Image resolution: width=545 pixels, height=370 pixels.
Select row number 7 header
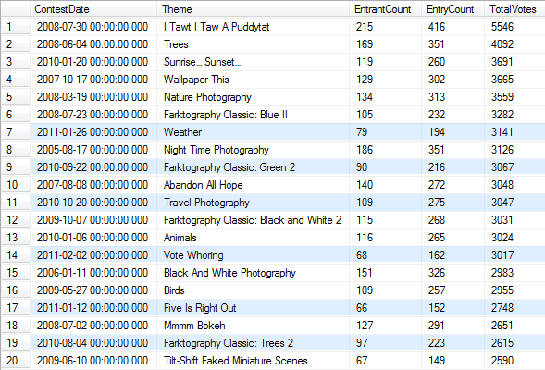point(16,132)
